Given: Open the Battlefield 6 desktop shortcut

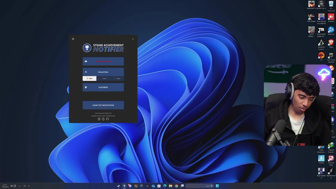Looking at the screenshot, I should (x=312, y=5).
